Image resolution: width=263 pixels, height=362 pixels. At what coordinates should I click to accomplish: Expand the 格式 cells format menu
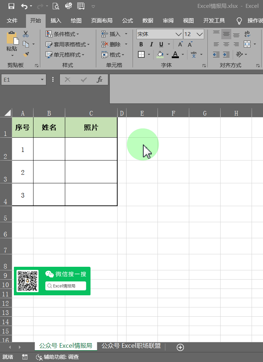click(113, 55)
